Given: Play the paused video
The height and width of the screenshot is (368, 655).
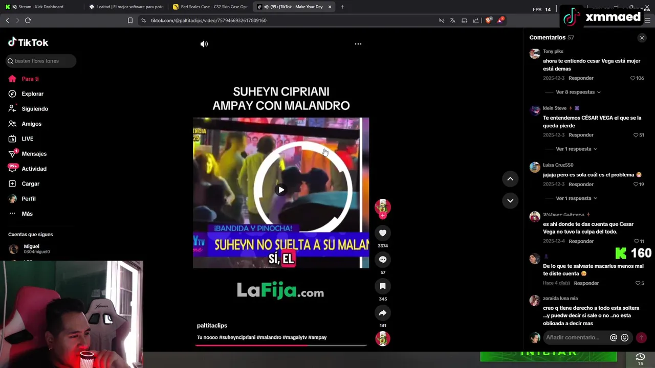Looking at the screenshot, I should [x=281, y=190].
